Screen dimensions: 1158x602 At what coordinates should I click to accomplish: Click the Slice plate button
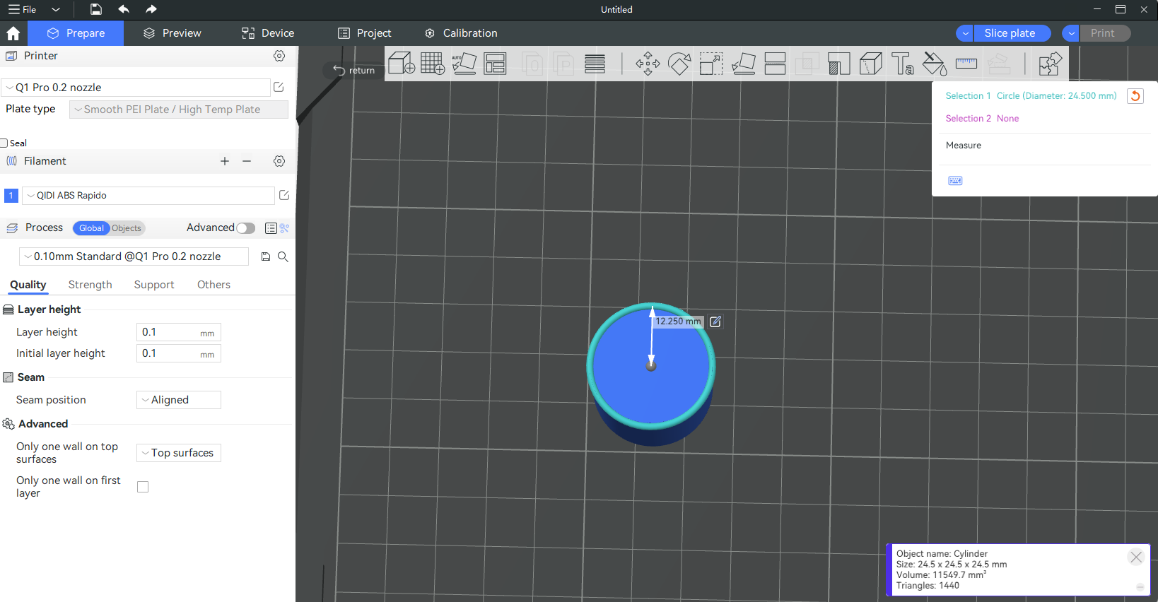pyautogui.click(x=1010, y=33)
